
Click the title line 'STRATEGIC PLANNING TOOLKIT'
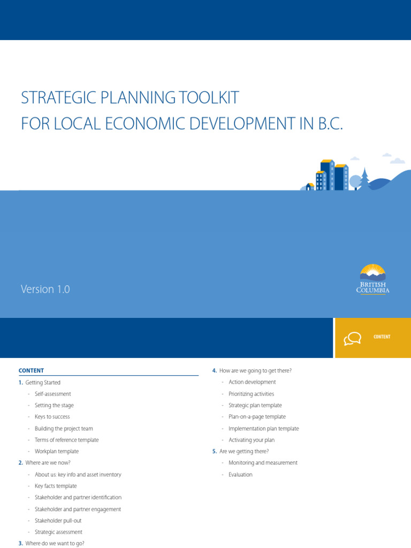click(130, 97)
